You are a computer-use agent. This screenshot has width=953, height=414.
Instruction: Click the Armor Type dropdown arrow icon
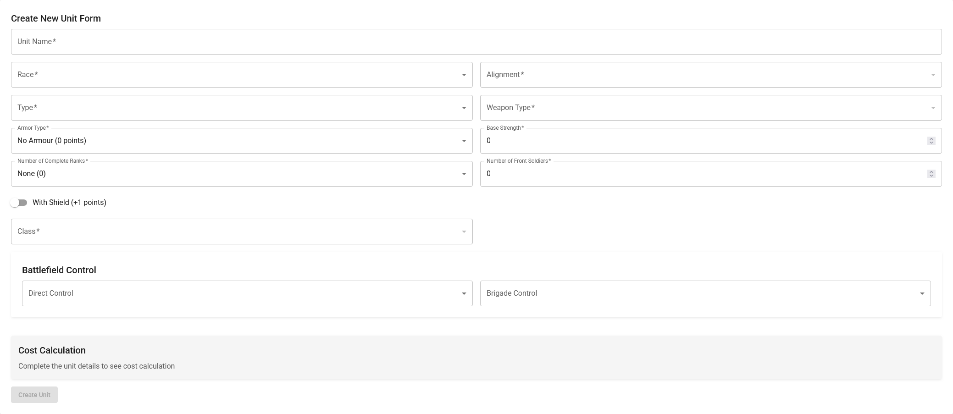coord(464,141)
